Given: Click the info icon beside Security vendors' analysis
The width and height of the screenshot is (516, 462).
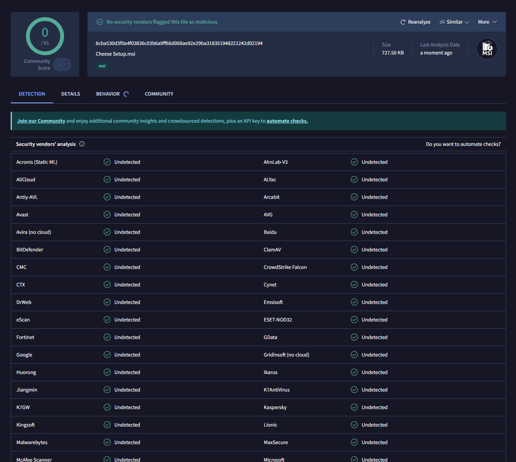Looking at the screenshot, I should click(82, 144).
